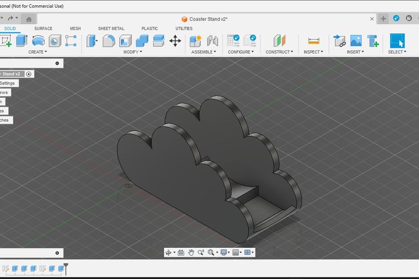
Task: Open the SELECT dropdown menu
Action: point(397,52)
